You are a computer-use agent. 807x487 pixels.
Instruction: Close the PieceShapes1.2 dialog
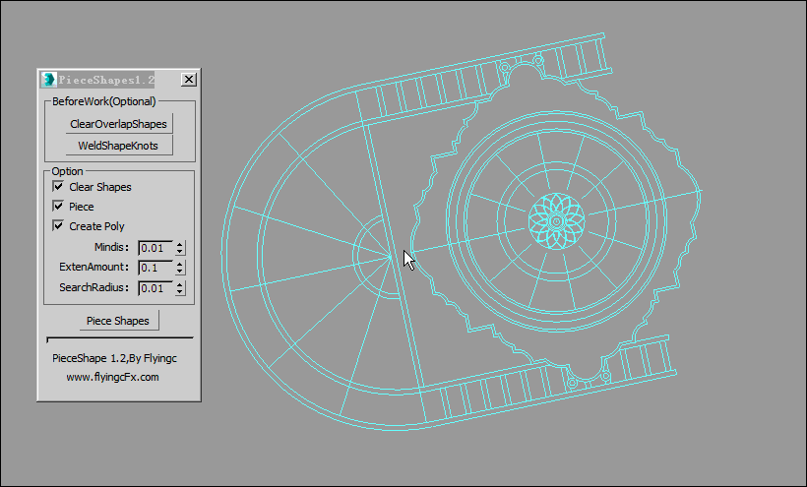189,79
